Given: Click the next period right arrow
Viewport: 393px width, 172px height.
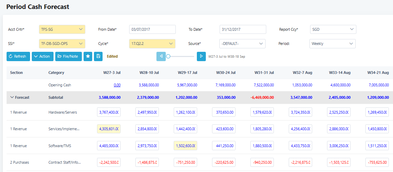Looking at the screenshot, I should click(x=201, y=56).
